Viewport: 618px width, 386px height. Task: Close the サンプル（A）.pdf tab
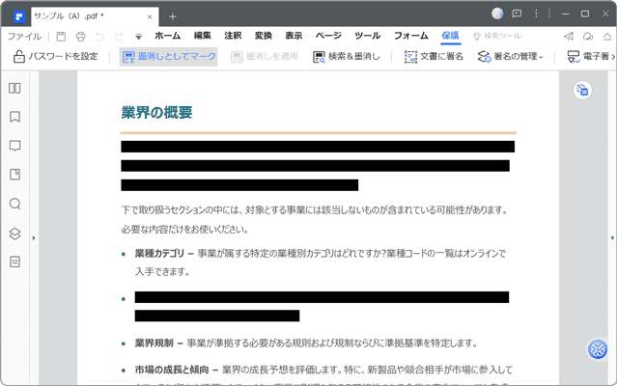coord(150,17)
